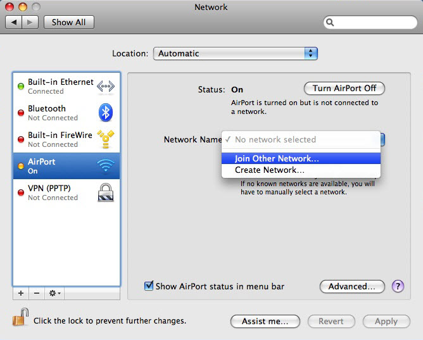The image size is (423, 340).
Task: Click the FireWire icon in sidebar
Action: pyautogui.click(x=105, y=139)
